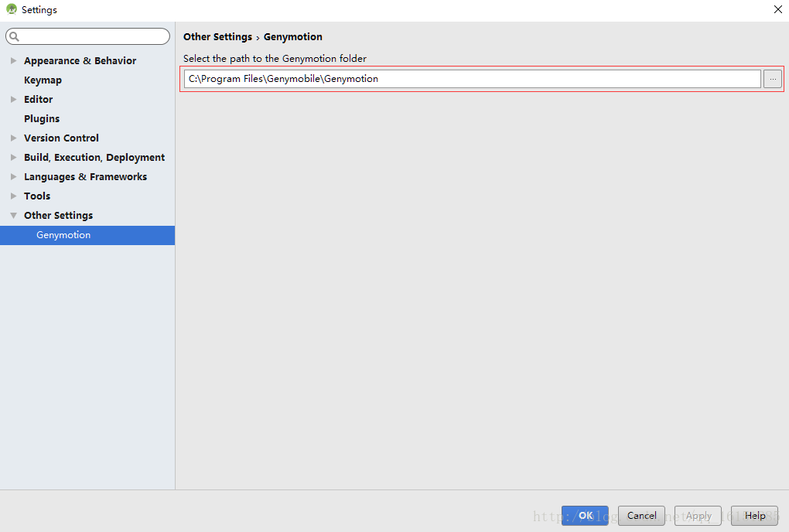The image size is (789, 532).
Task: Click the search magnifier icon
Action: click(x=14, y=36)
